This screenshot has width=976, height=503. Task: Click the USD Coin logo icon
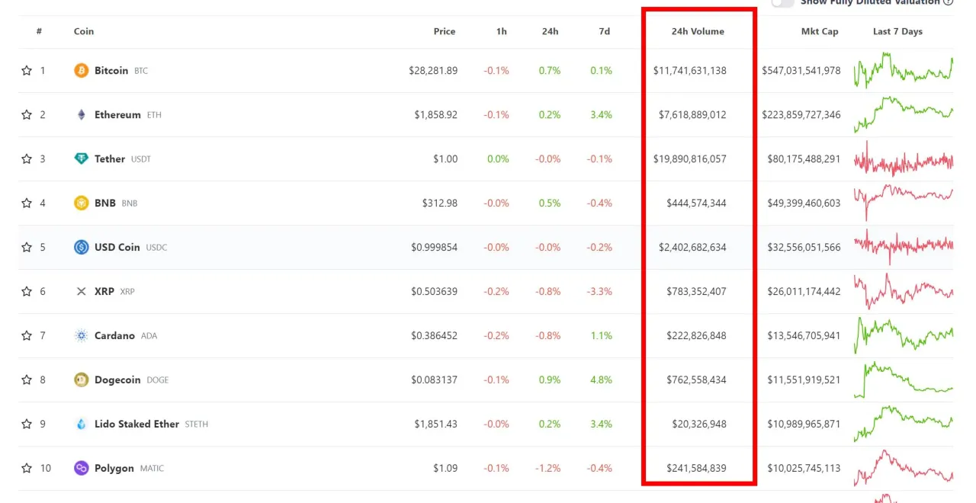(81, 248)
